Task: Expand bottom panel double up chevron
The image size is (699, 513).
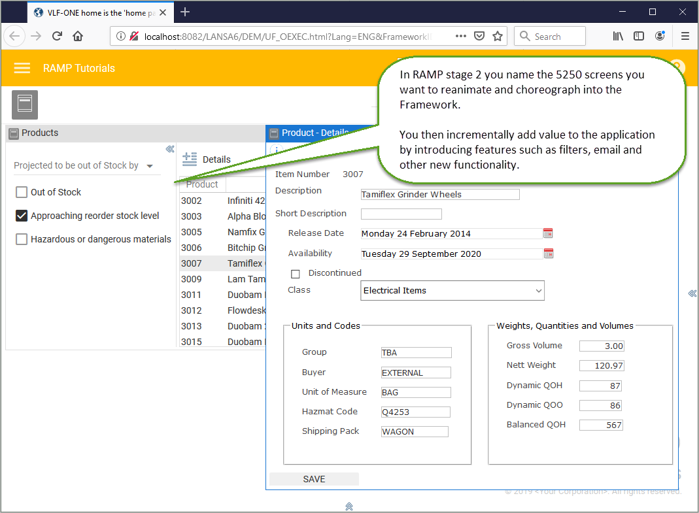Action: point(349,506)
